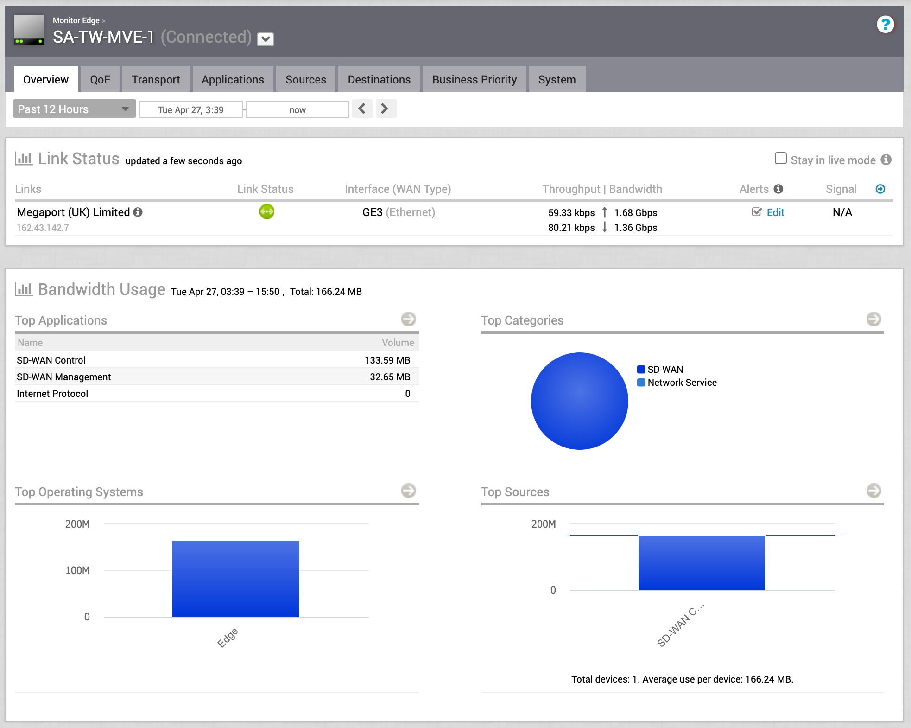
Task: Click the Edit alerts link
Action: pos(775,212)
